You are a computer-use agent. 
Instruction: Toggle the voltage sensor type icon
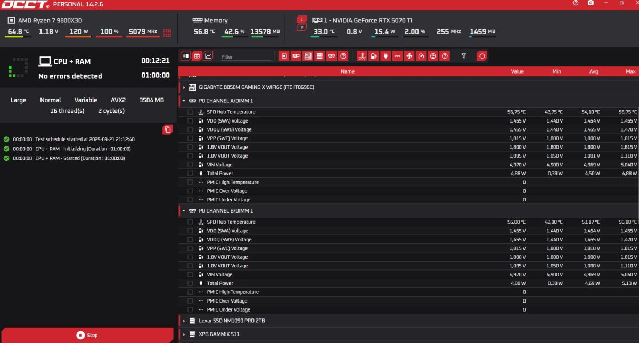pyautogui.click(x=374, y=56)
